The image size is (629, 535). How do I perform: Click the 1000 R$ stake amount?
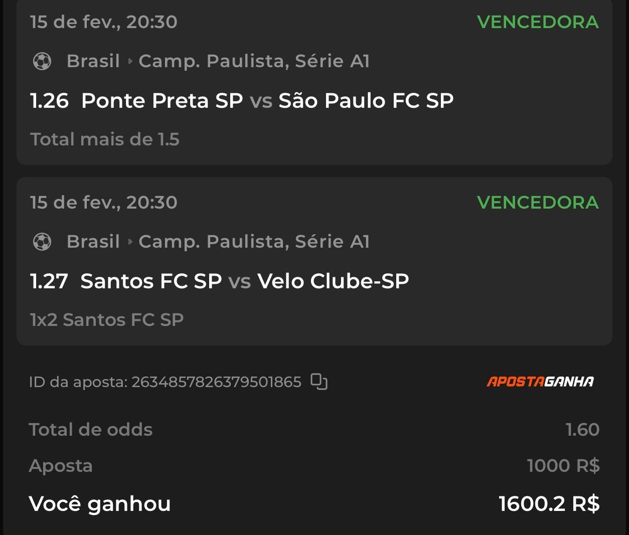tap(563, 466)
